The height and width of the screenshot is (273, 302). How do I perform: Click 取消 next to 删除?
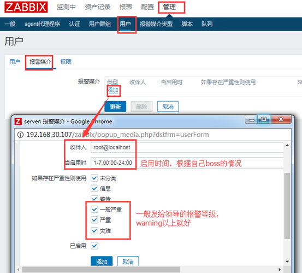pyautogui.click(x=168, y=107)
